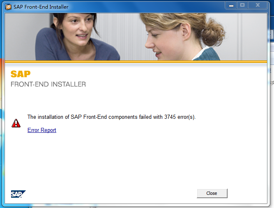This screenshot has height=208, width=274.
Task: Click the SAP Front-End Installer window title
Action: pos(41,7)
